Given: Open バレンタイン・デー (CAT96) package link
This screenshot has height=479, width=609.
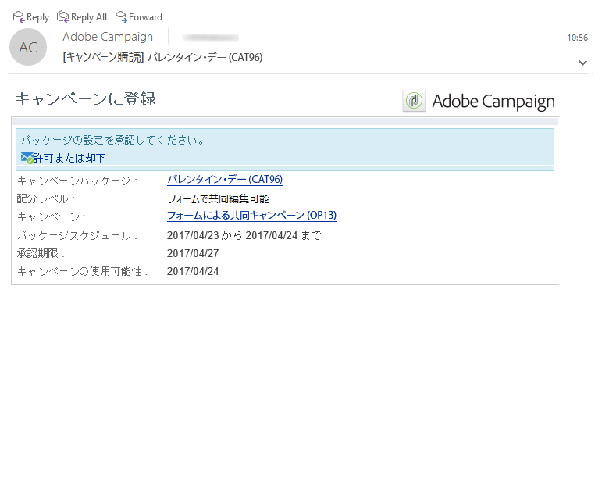Looking at the screenshot, I should click(x=225, y=180).
